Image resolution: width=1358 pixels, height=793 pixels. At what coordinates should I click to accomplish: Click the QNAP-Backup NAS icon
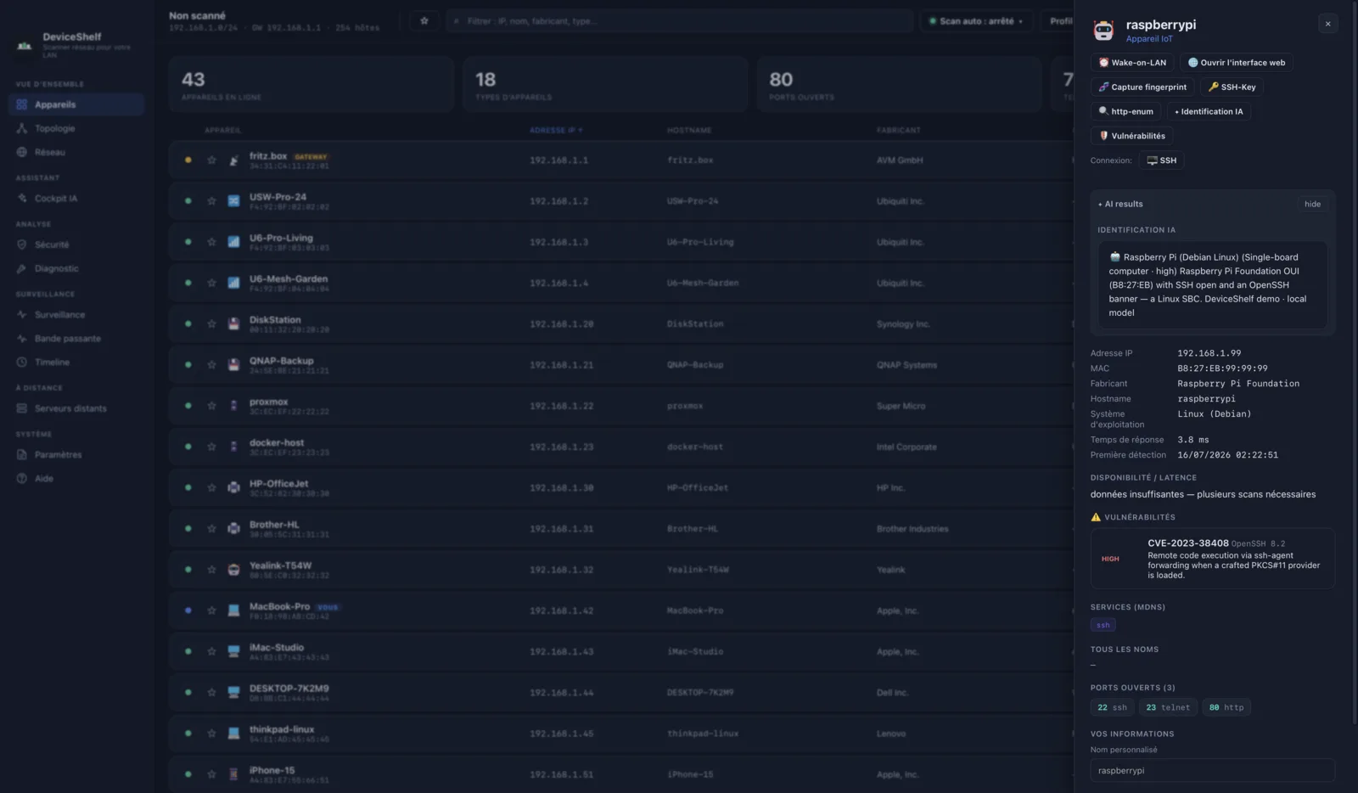pyautogui.click(x=233, y=365)
